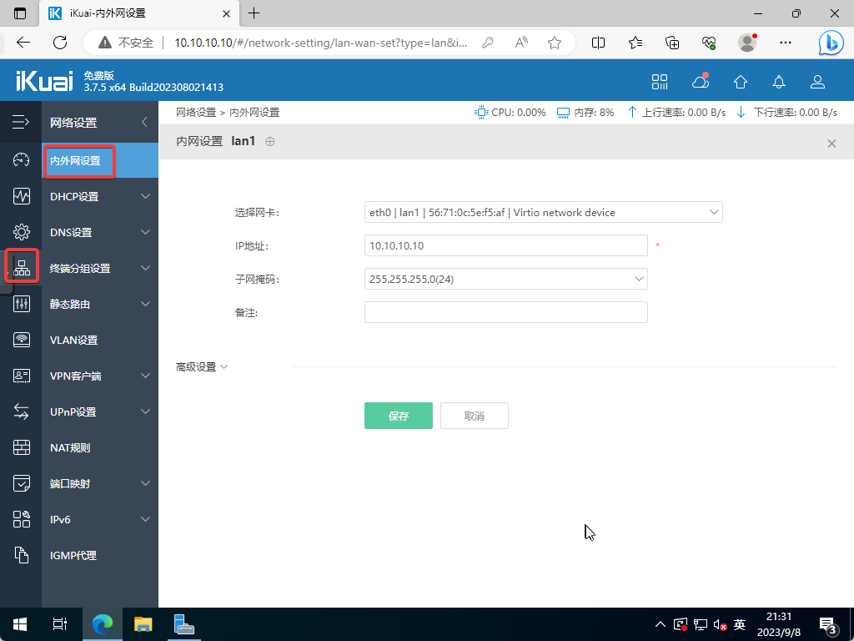Expand the 高级设置 advanced settings section

202,367
